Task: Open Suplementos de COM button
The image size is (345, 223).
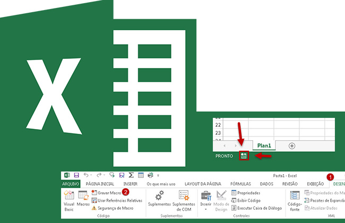Action: [x=184, y=201]
